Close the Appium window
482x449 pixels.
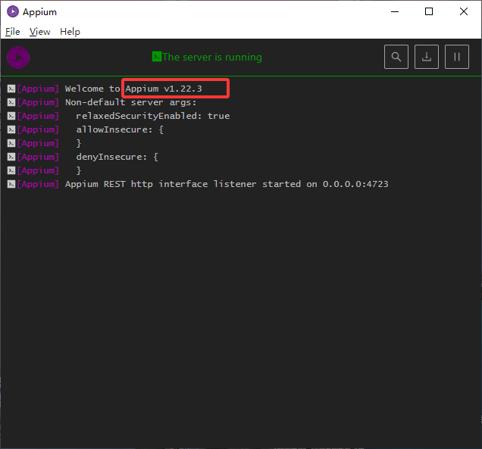click(464, 11)
